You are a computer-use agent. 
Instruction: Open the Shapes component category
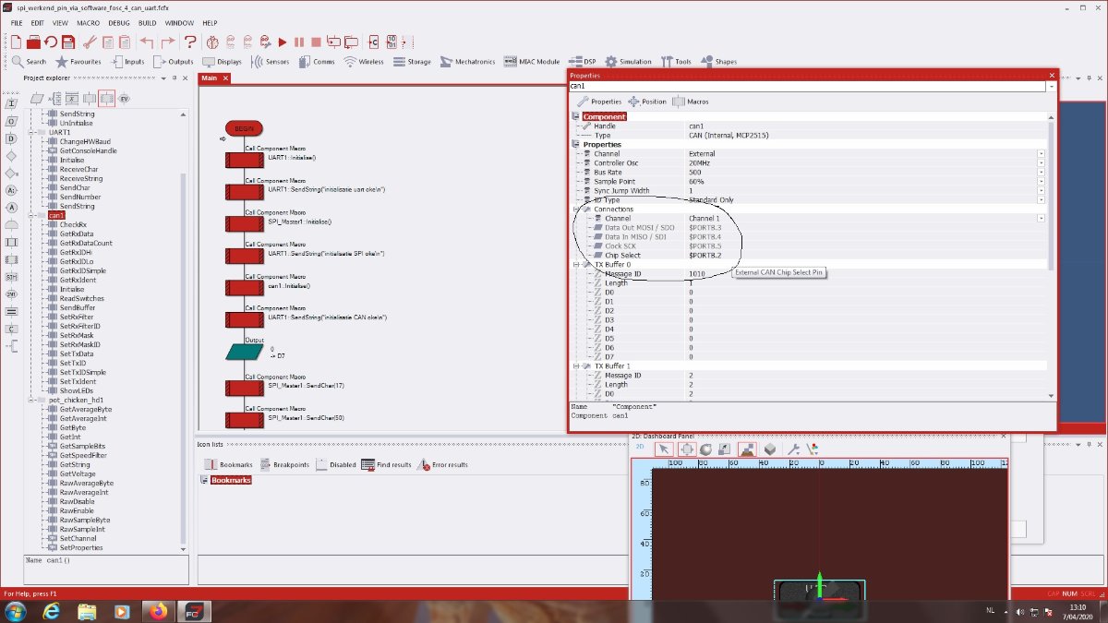coord(718,62)
